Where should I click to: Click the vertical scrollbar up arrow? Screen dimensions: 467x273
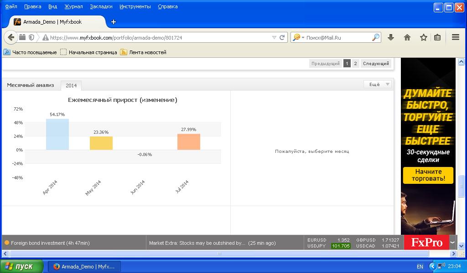[x=461, y=62]
